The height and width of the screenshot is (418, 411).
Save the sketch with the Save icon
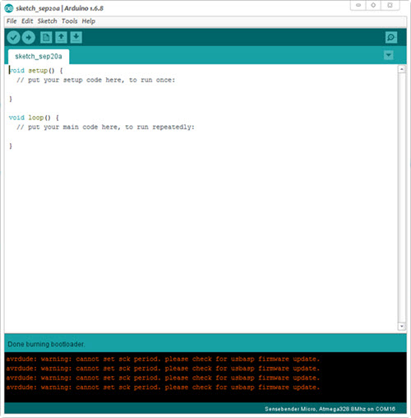tap(76, 37)
